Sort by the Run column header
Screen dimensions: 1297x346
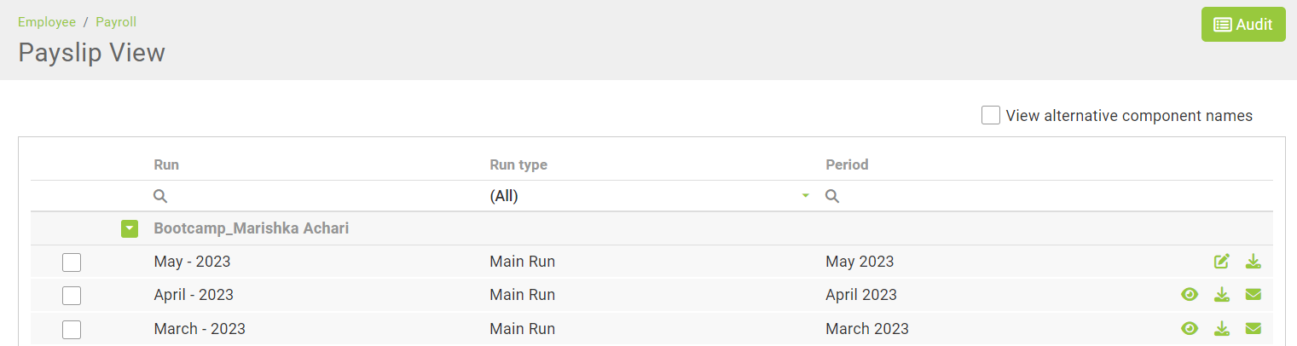click(x=166, y=164)
